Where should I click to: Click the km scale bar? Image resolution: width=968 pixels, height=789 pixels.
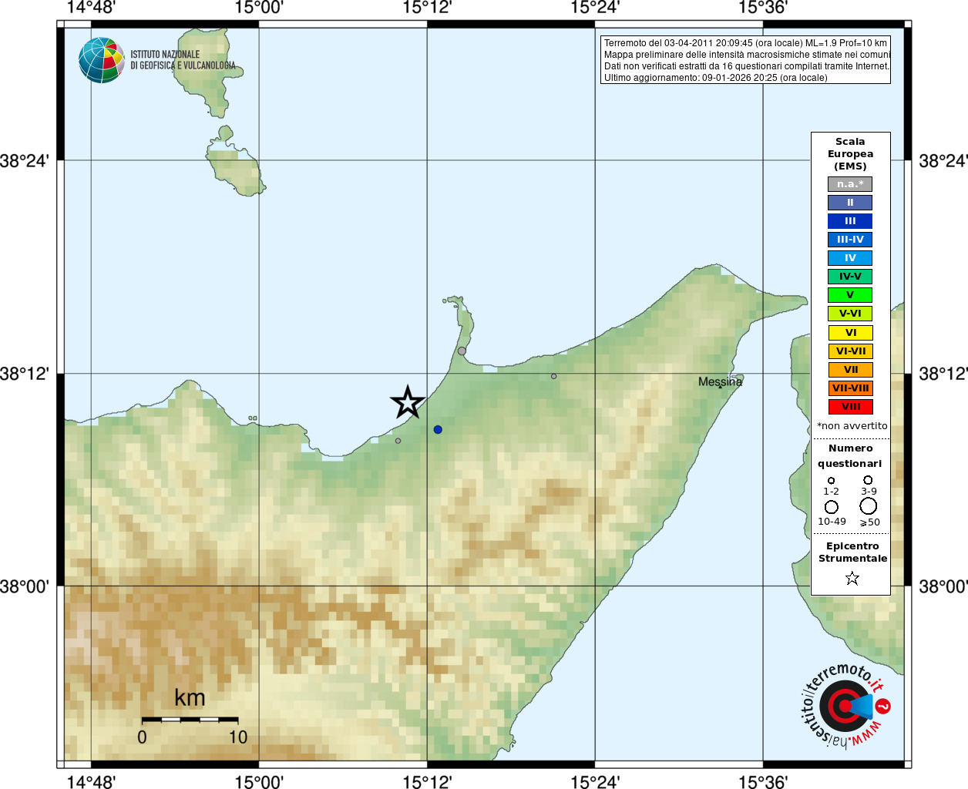pos(190,720)
